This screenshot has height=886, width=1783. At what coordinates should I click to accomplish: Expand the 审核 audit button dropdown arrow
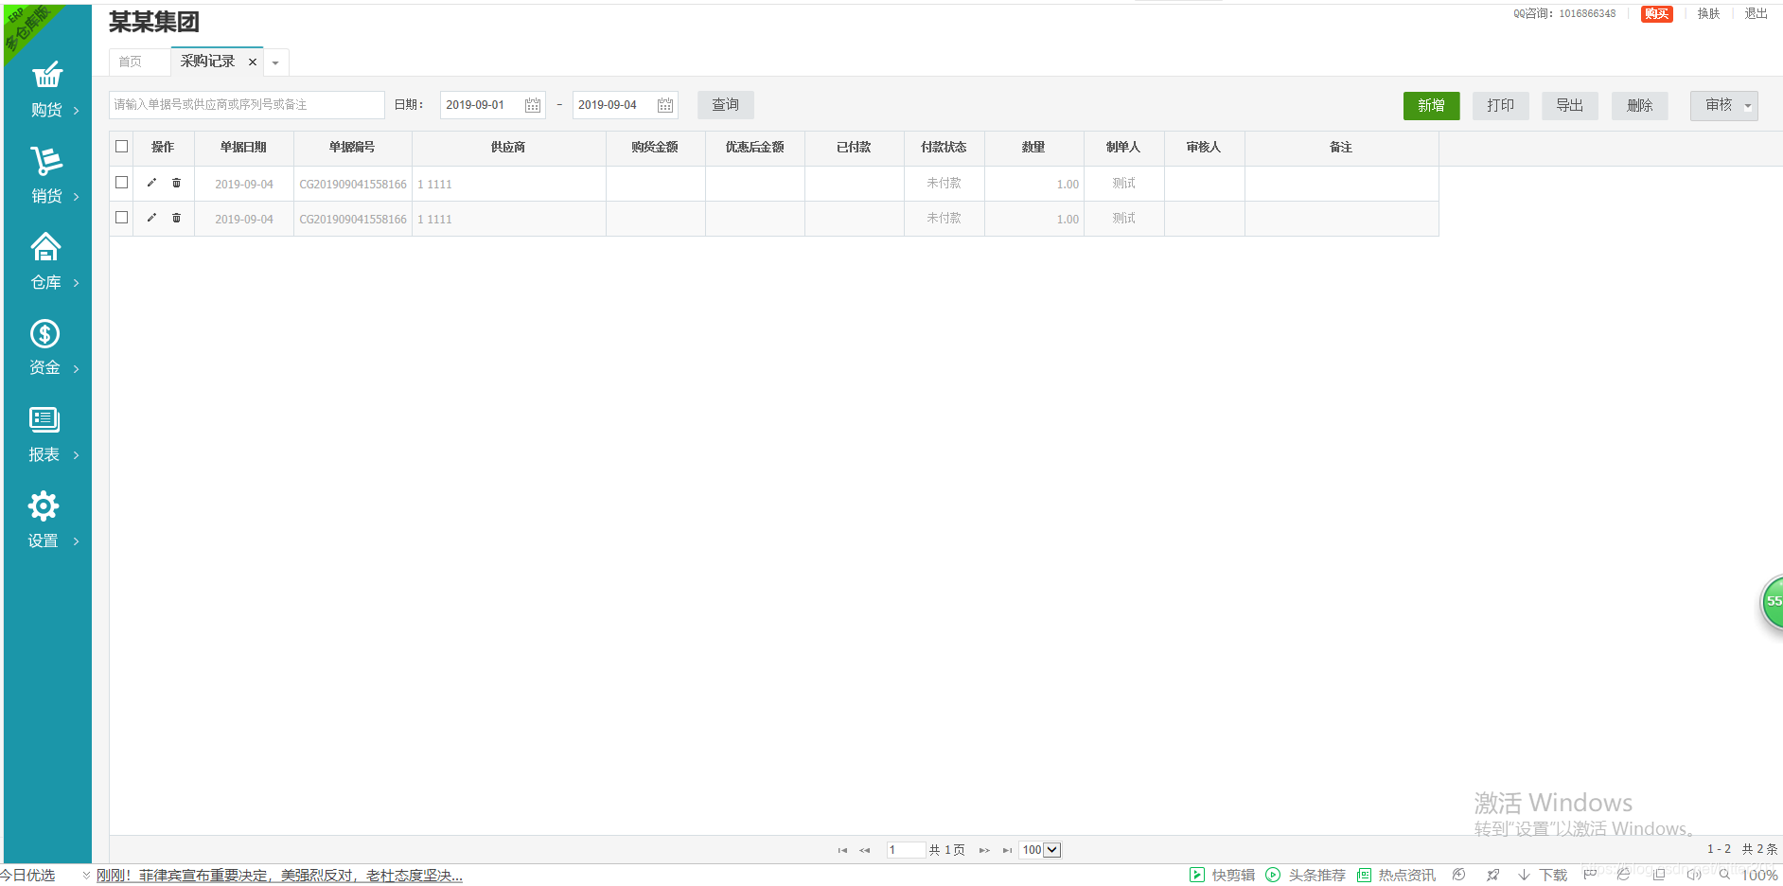click(1748, 106)
